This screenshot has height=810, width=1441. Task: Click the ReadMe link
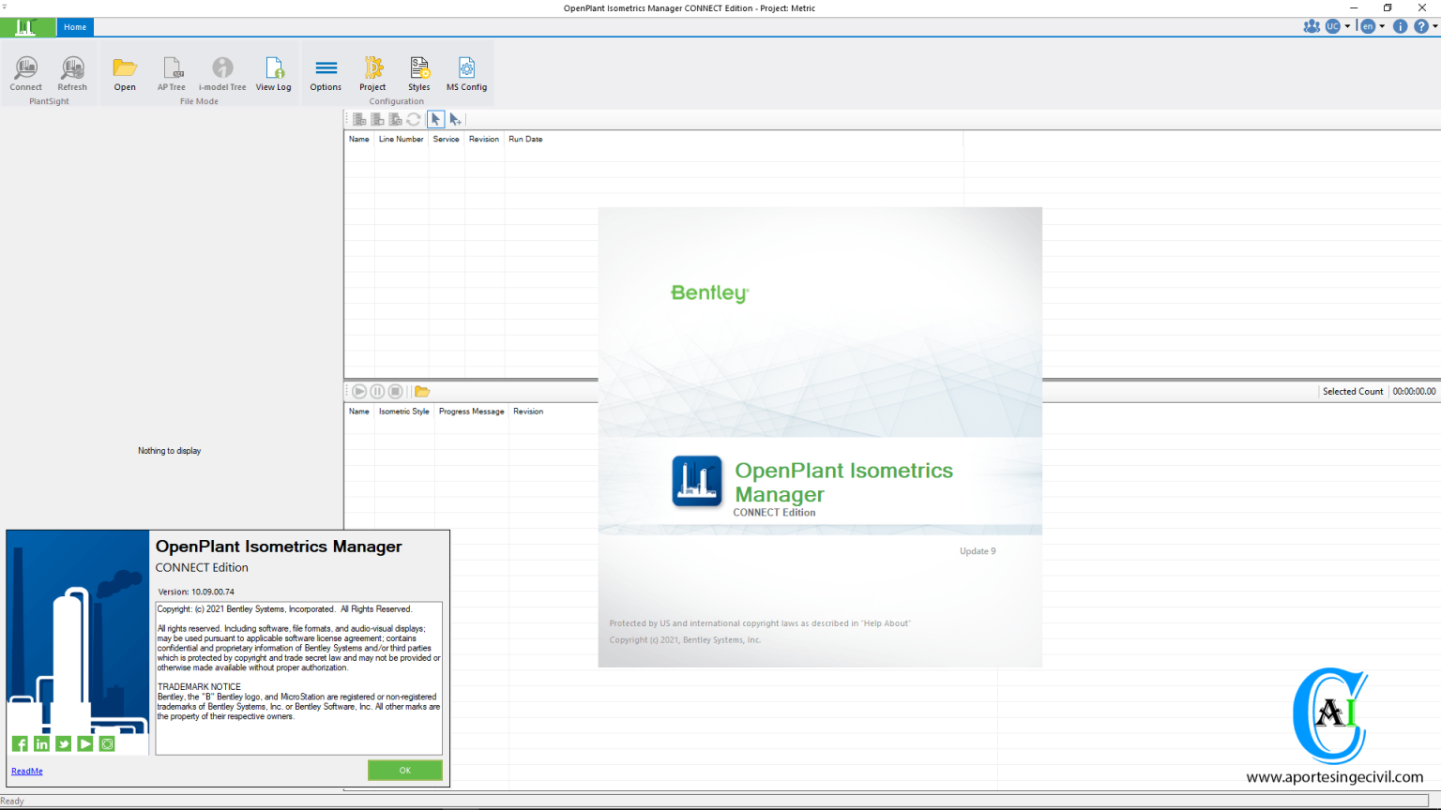tap(26, 771)
